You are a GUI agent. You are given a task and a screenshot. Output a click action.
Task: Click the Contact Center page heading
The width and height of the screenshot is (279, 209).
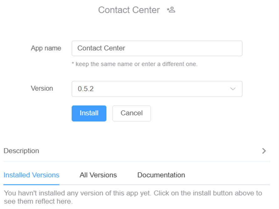coord(129,10)
